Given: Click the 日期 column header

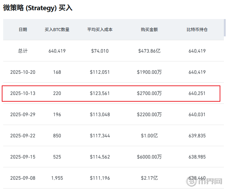Looking at the screenshot, I should point(23,30).
